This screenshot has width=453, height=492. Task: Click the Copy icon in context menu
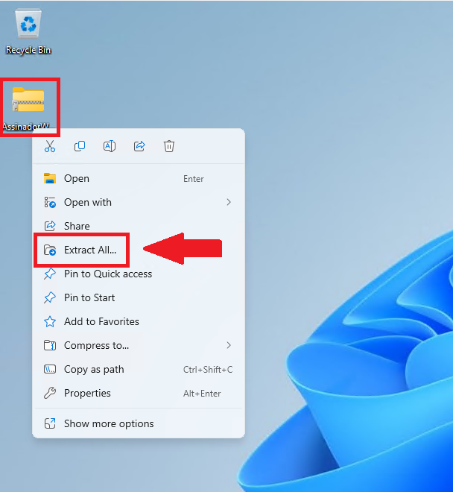(80, 146)
